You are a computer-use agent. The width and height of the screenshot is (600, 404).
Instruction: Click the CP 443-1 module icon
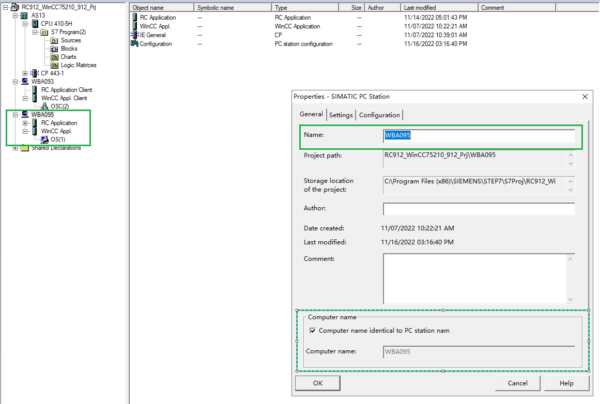pos(35,73)
